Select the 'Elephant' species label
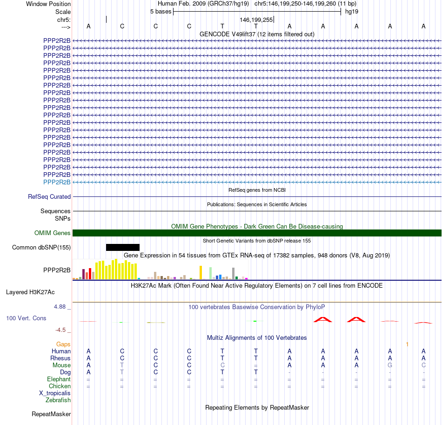This screenshot has width=442, height=425. 59,379
